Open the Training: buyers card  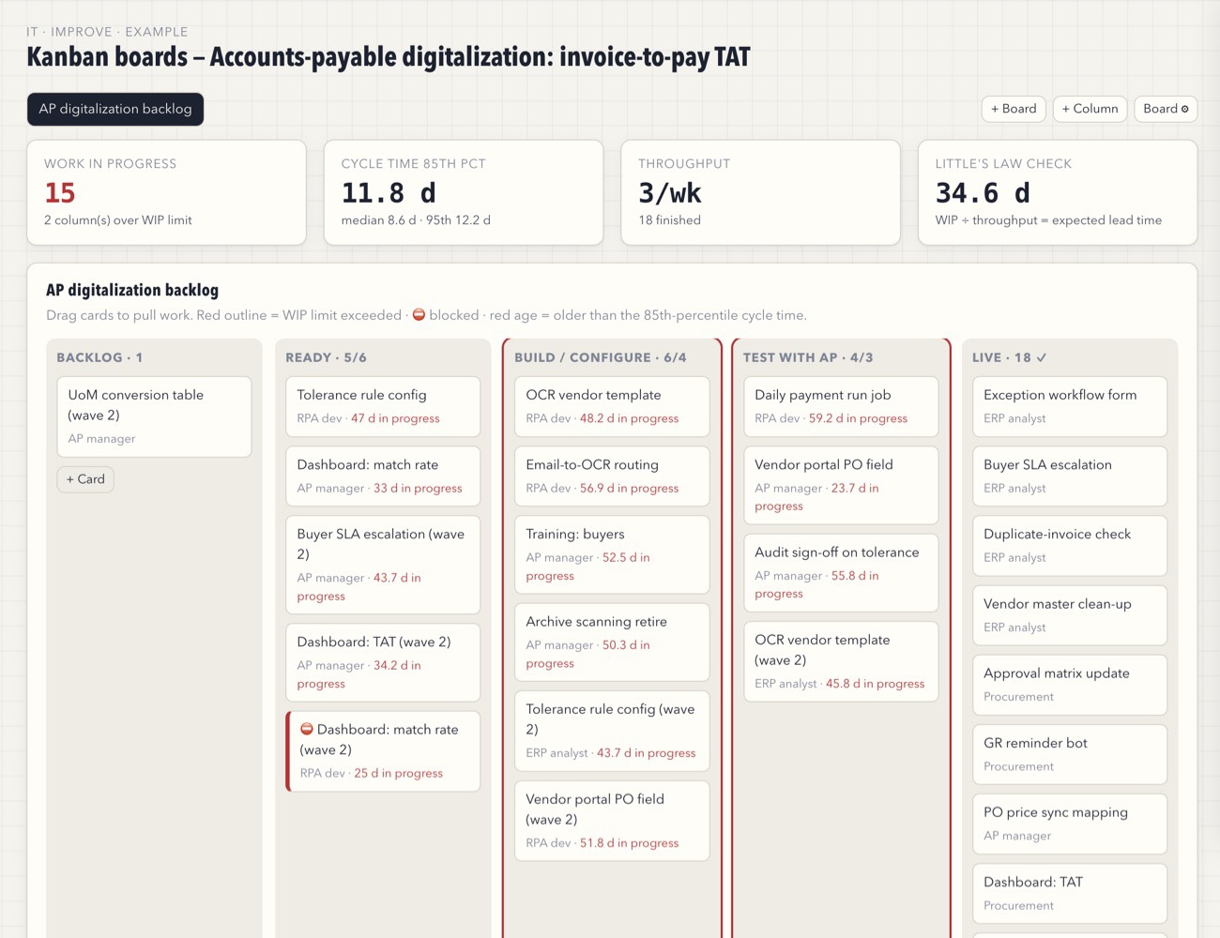[x=612, y=554]
